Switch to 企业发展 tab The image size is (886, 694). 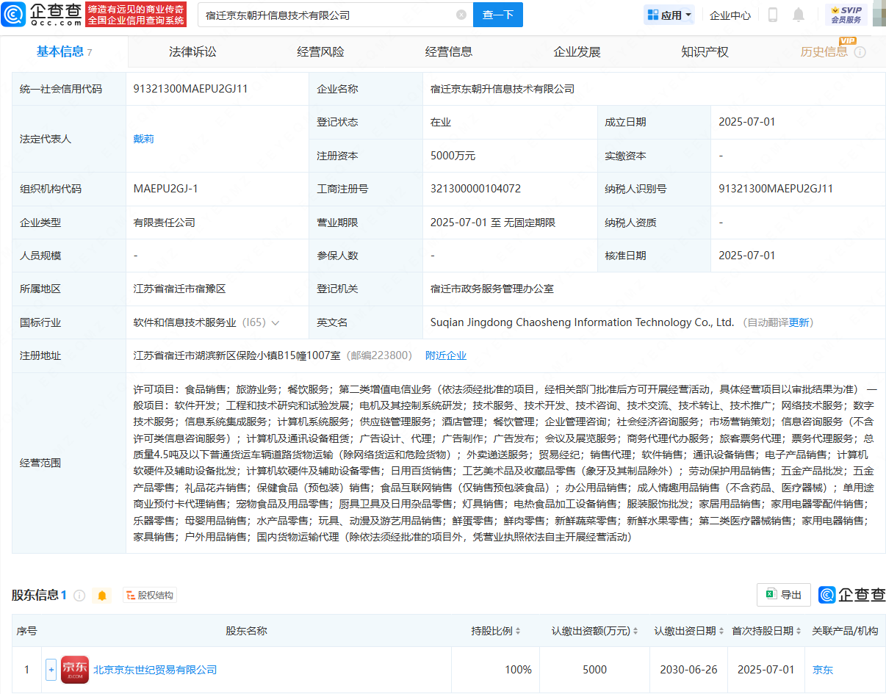[577, 52]
